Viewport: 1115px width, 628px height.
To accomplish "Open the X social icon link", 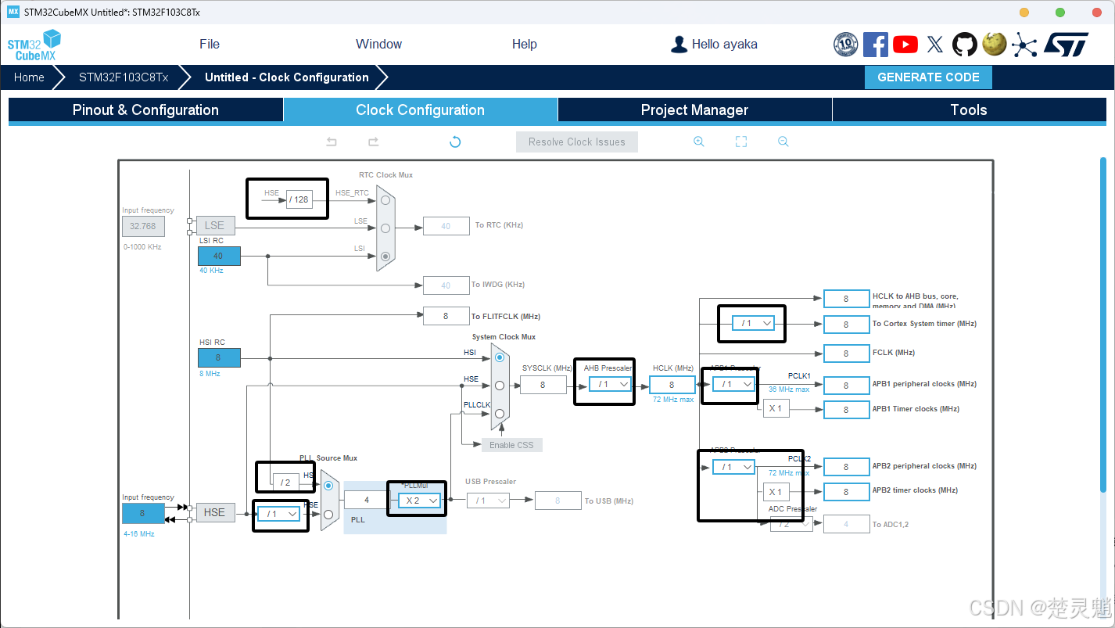I will (x=934, y=45).
